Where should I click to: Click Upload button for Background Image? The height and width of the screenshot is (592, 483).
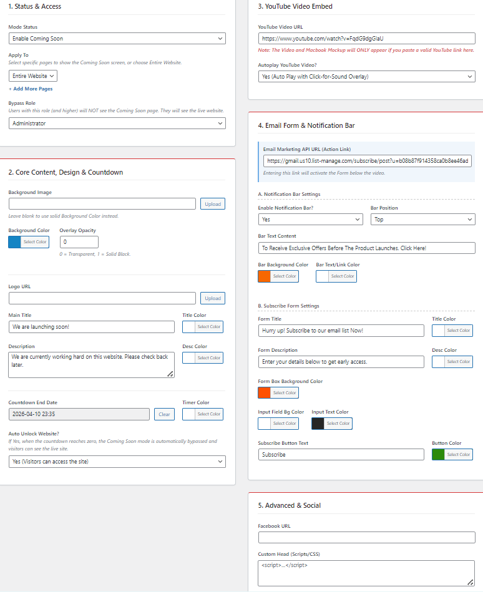click(213, 204)
